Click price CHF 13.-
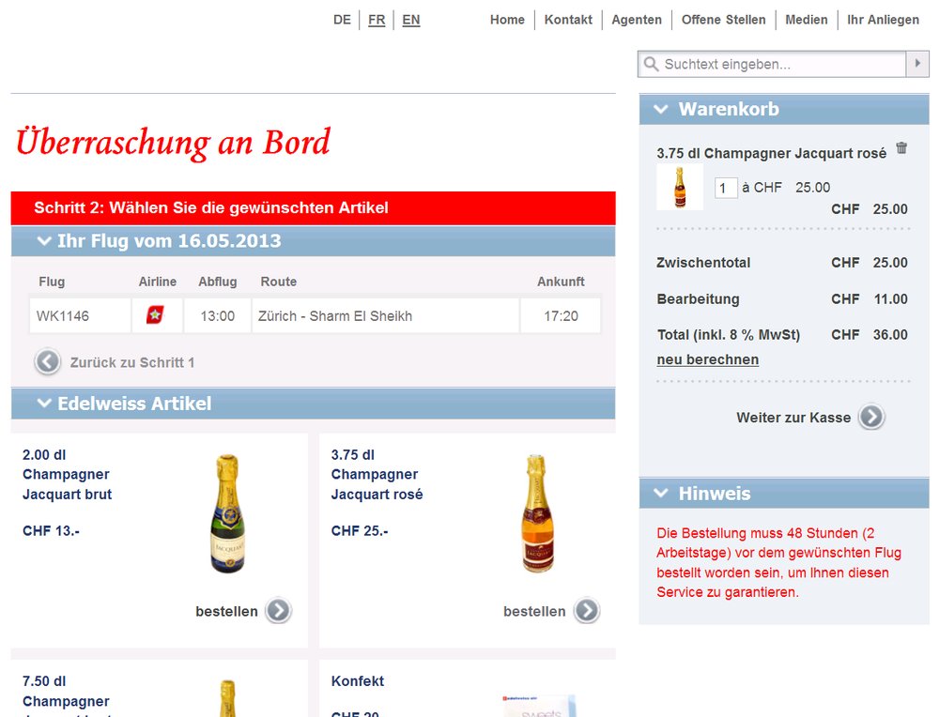 click(x=51, y=531)
